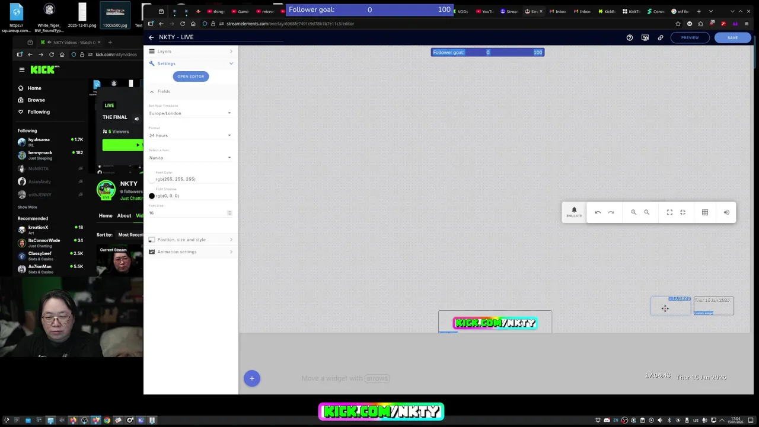Click the font size 16 field

pyautogui.click(x=187, y=213)
